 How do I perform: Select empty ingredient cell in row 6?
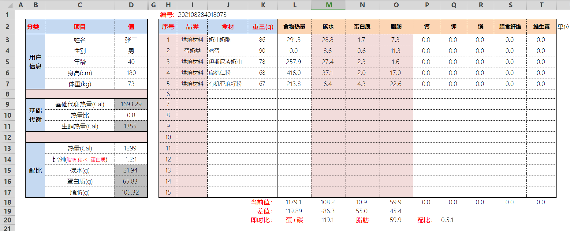pyautogui.click(x=228, y=94)
